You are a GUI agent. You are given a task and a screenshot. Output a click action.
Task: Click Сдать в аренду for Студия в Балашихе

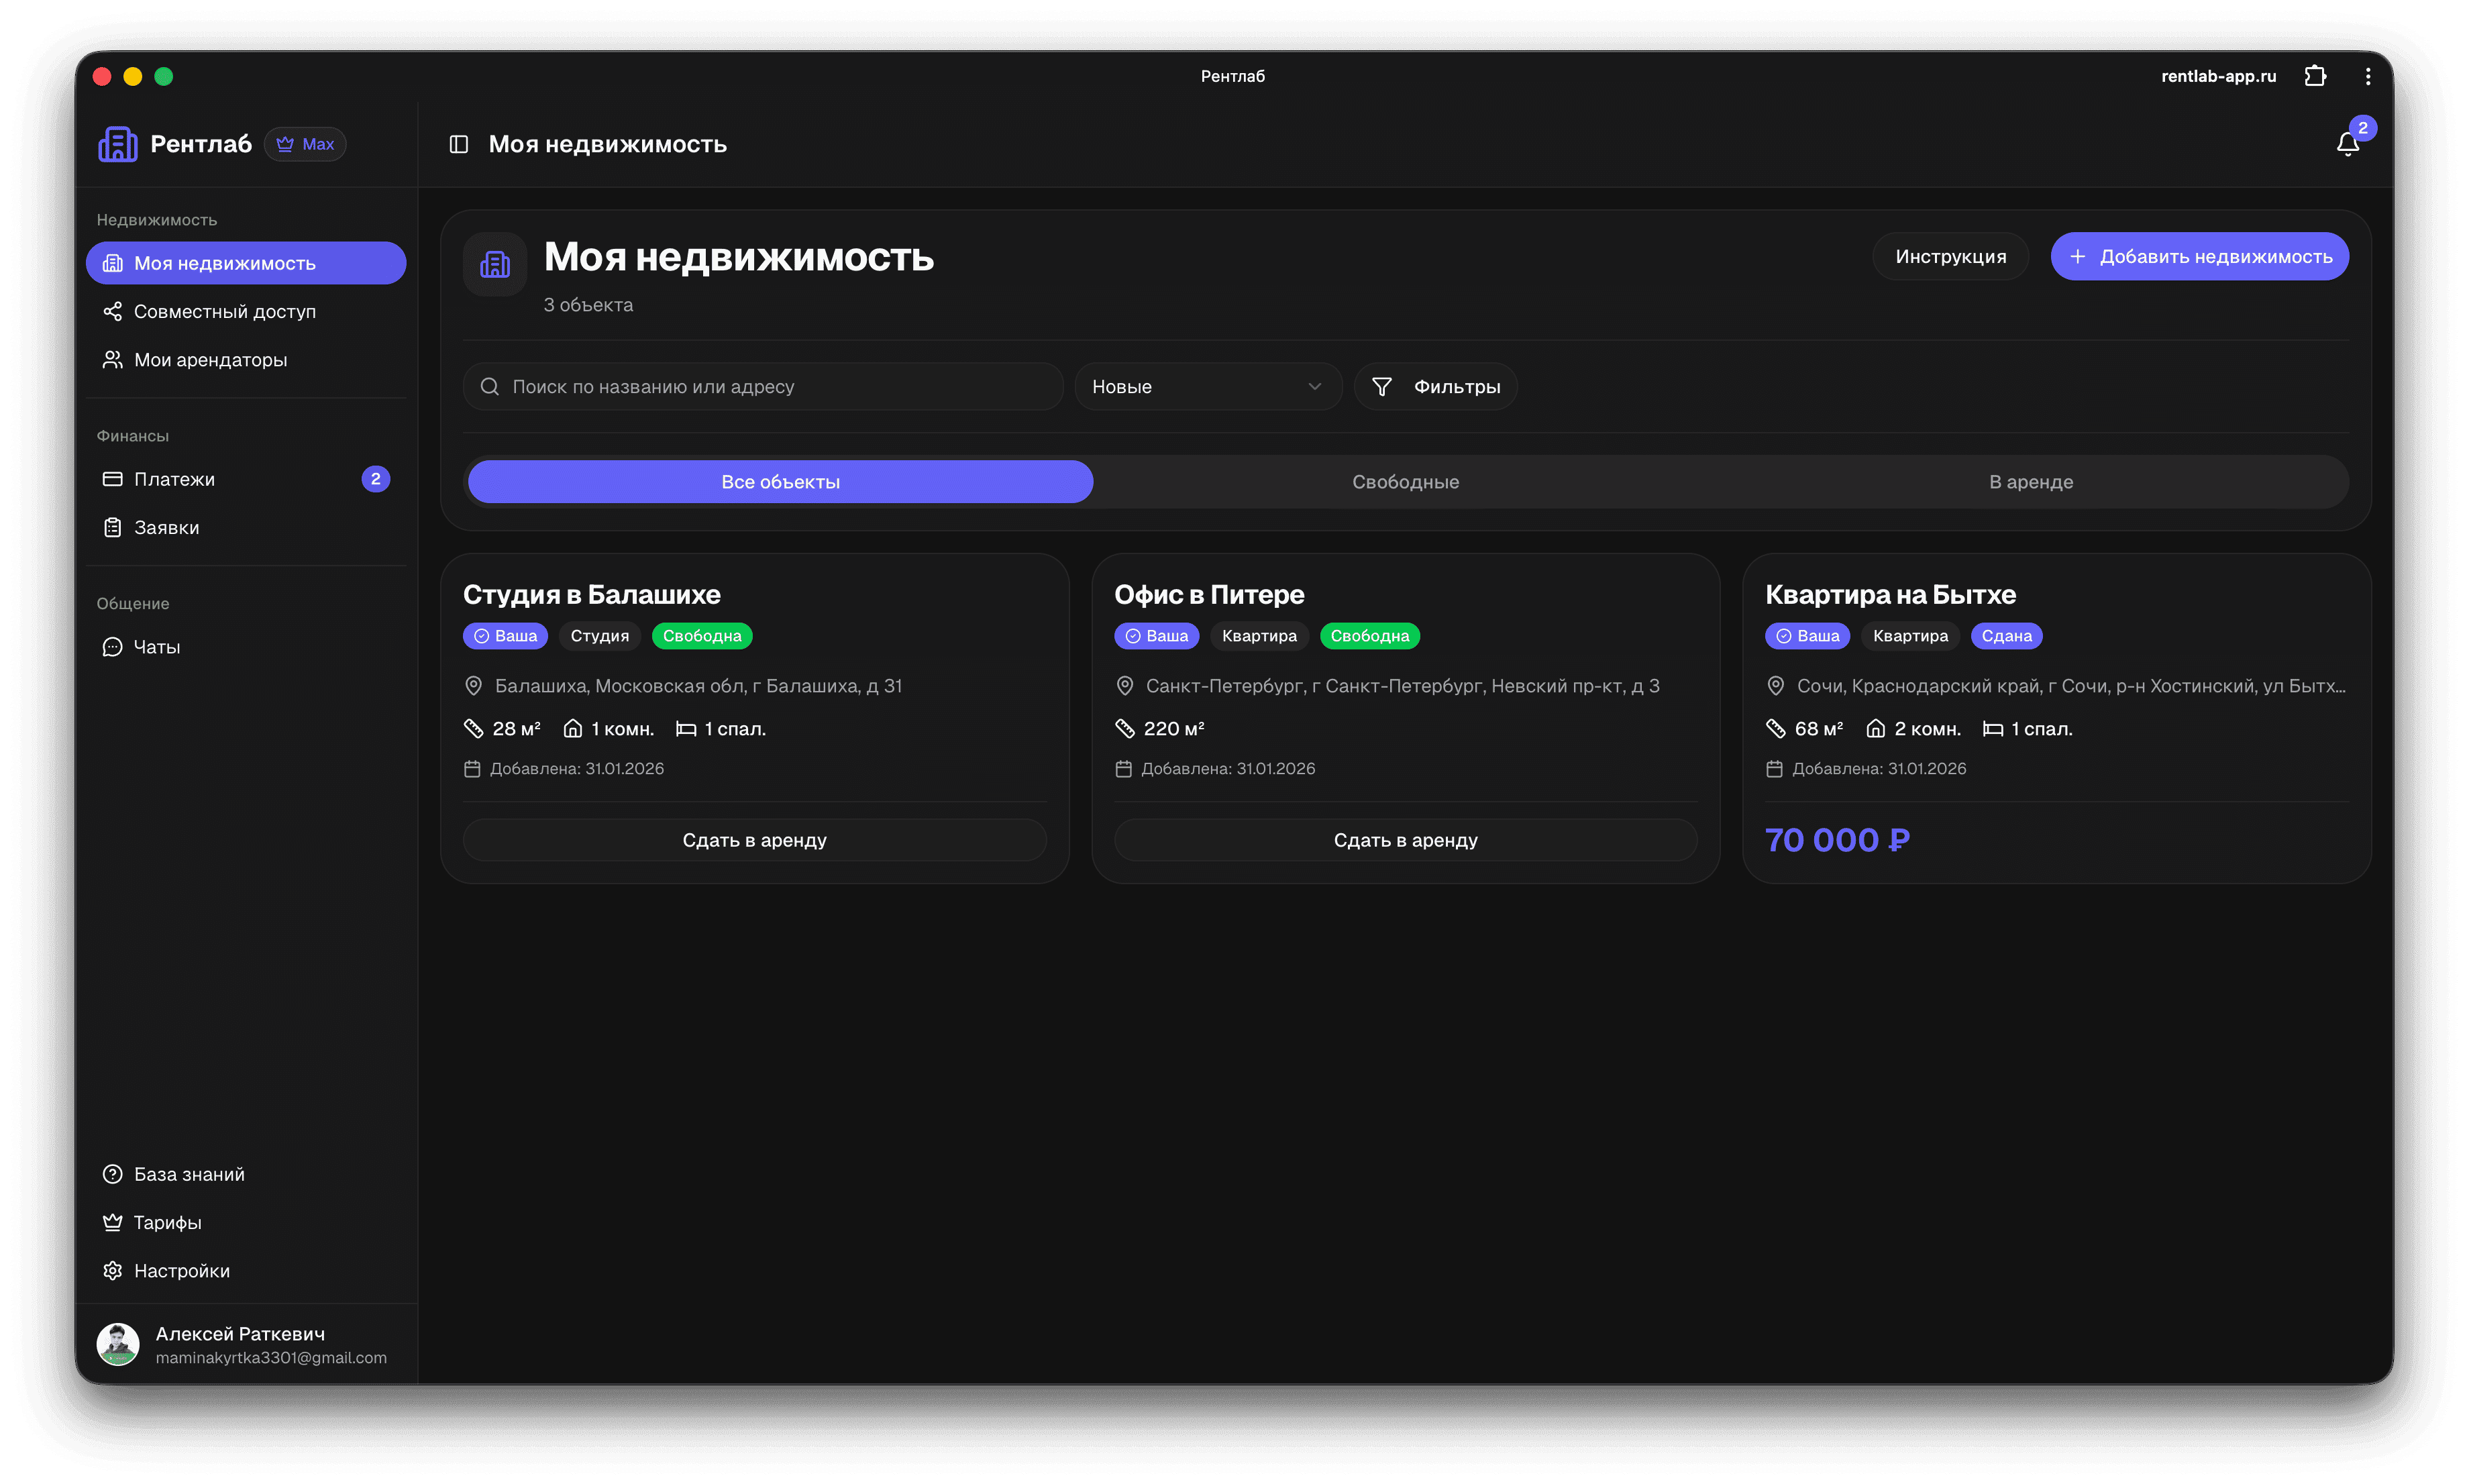coord(754,840)
